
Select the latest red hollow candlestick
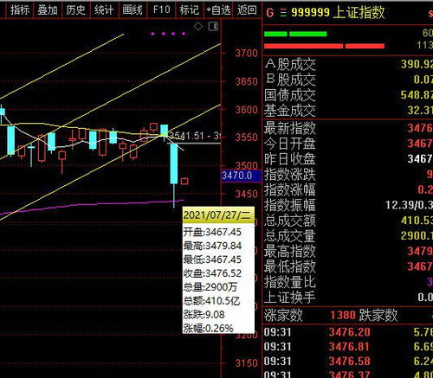click(x=184, y=181)
